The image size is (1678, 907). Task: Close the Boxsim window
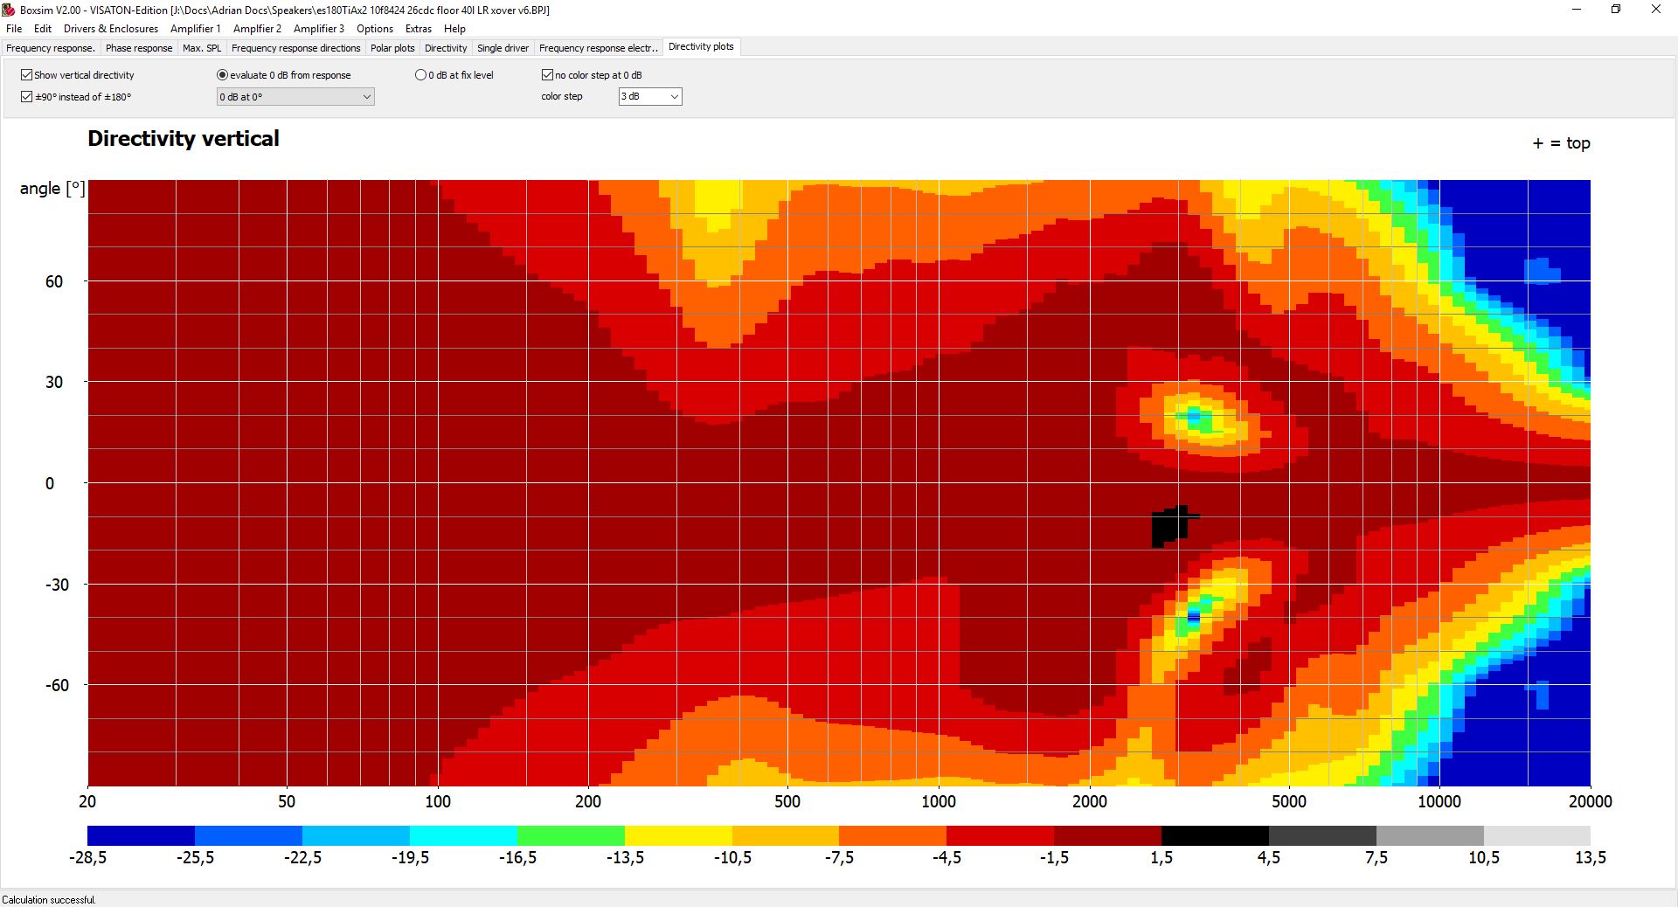click(x=1656, y=10)
